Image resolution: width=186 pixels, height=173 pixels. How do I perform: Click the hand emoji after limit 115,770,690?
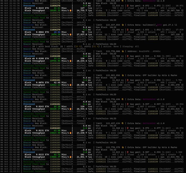[123, 99]
